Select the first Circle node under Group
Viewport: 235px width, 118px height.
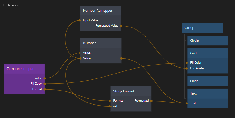tap(208, 40)
